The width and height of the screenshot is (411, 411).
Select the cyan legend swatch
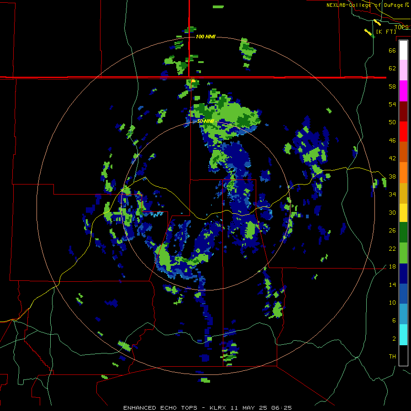pyautogui.click(x=403, y=335)
